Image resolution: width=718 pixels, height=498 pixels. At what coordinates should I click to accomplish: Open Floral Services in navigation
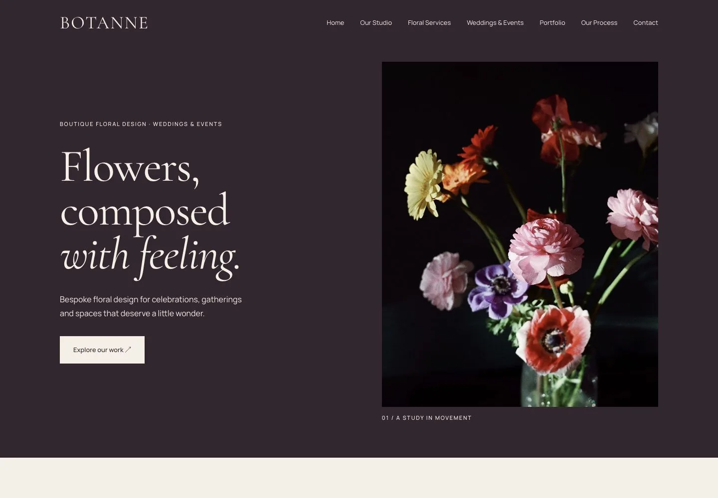(x=429, y=23)
